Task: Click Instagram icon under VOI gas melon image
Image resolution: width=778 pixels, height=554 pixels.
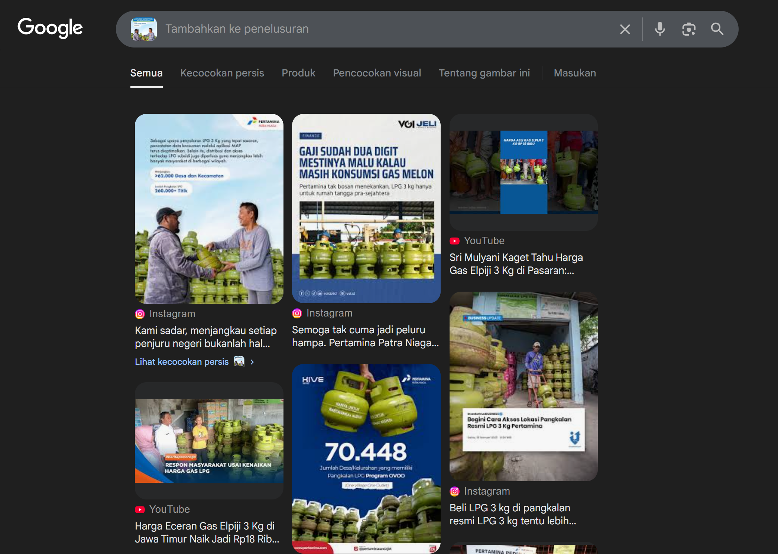Action: click(297, 313)
